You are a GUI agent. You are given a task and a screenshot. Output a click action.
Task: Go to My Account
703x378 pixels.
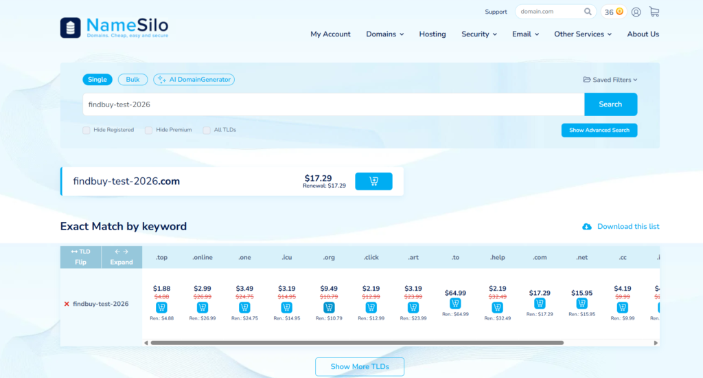tap(330, 34)
